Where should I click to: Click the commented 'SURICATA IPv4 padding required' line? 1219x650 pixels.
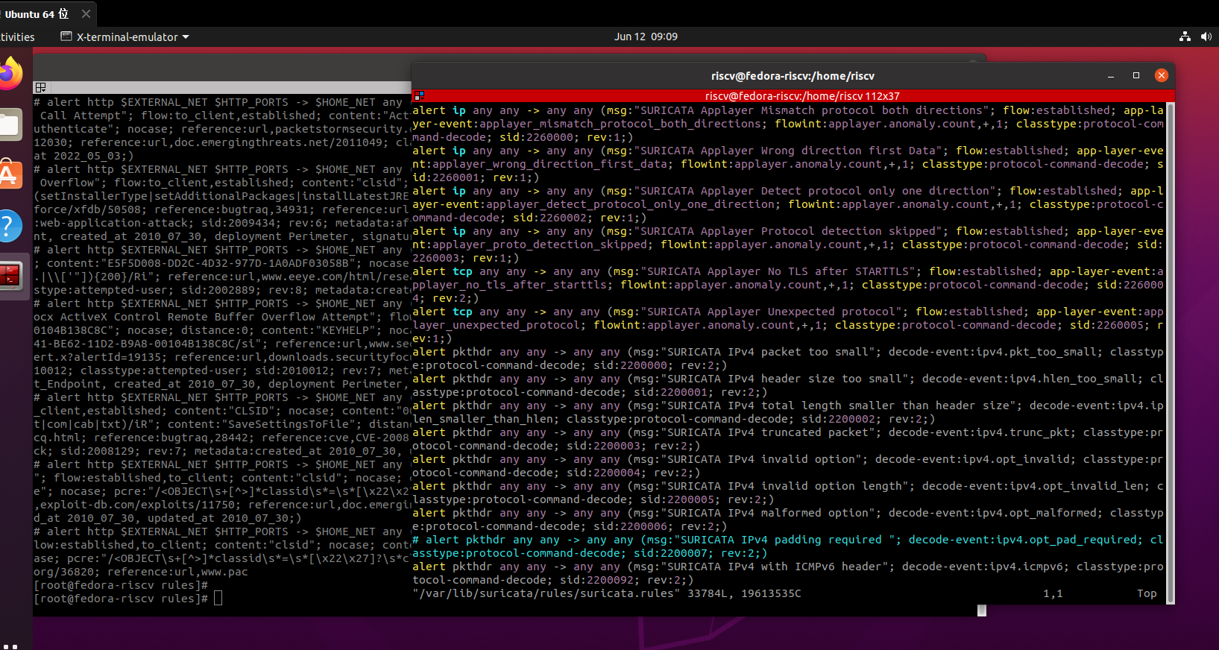coord(787,546)
